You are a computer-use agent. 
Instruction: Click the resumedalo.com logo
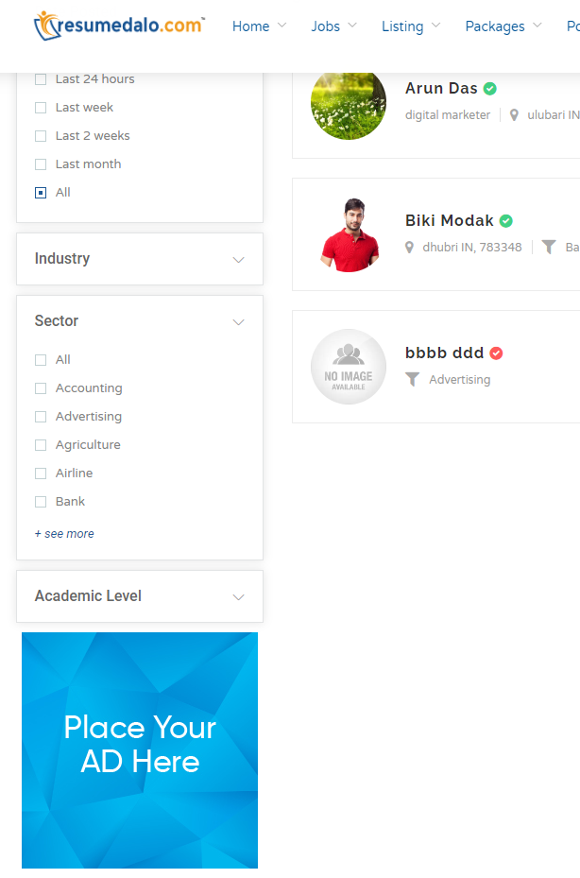coord(119,26)
